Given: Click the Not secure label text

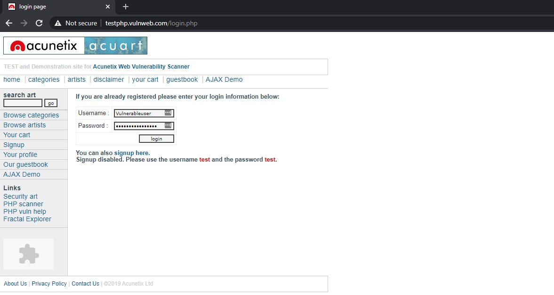Looking at the screenshot, I should (81, 23).
